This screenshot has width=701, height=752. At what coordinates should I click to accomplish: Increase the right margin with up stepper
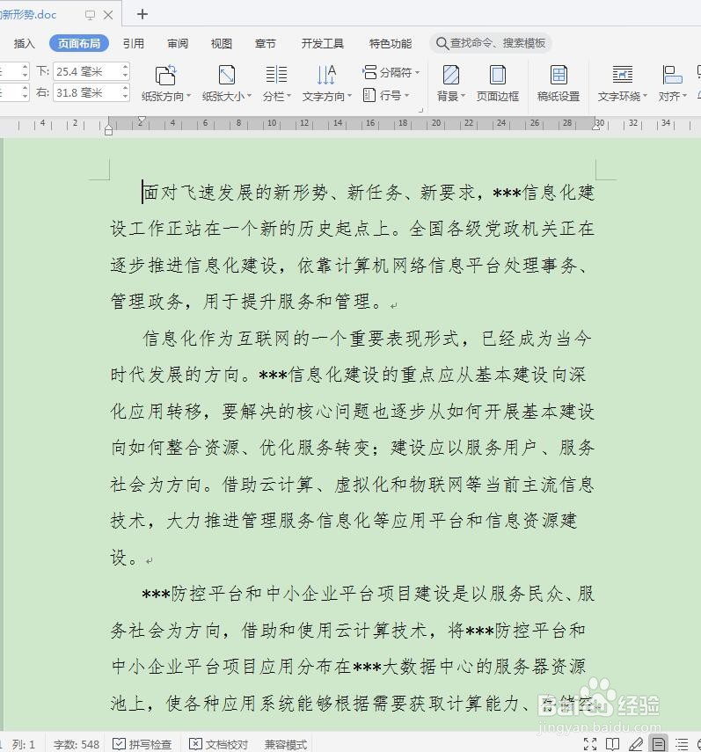pos(125,88)
